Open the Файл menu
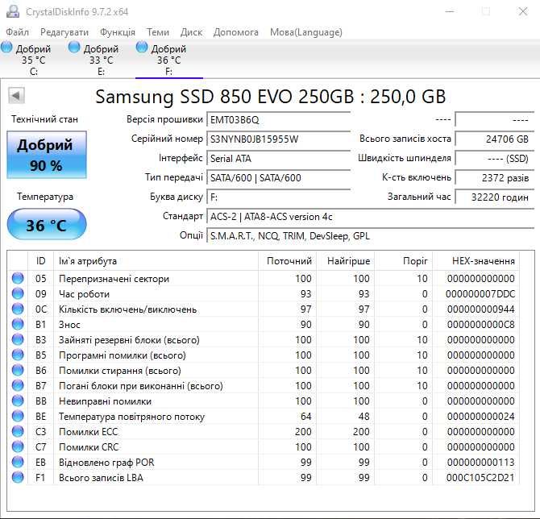Screen dimensions: 540x519 (17, 32)
